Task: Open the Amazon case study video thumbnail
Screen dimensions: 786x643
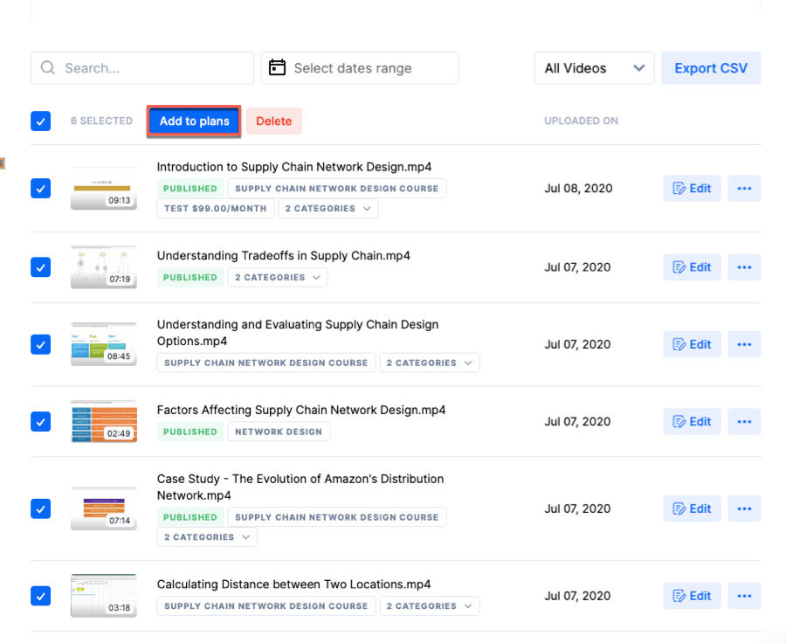Action: (x=103, y=508)
